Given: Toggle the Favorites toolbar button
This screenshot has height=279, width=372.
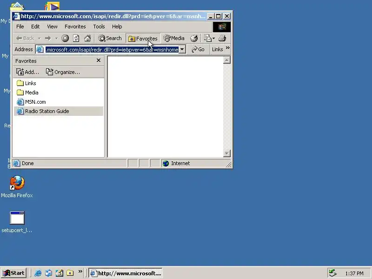Looking at the screenshot, I should pyautogui.click(x=143, y=39).
